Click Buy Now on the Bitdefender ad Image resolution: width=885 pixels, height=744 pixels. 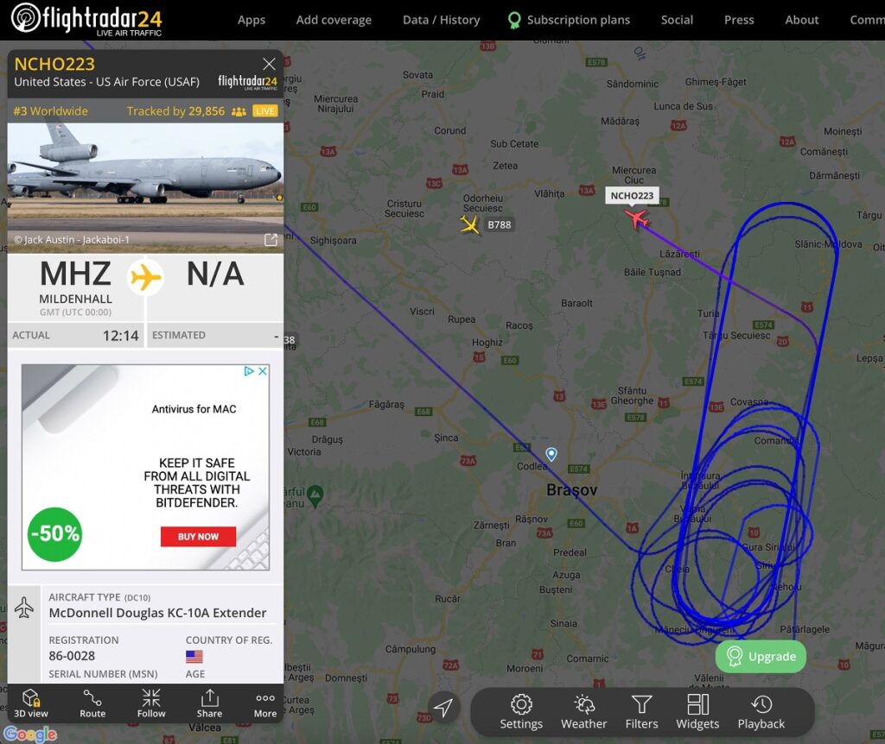coord(198,537)
